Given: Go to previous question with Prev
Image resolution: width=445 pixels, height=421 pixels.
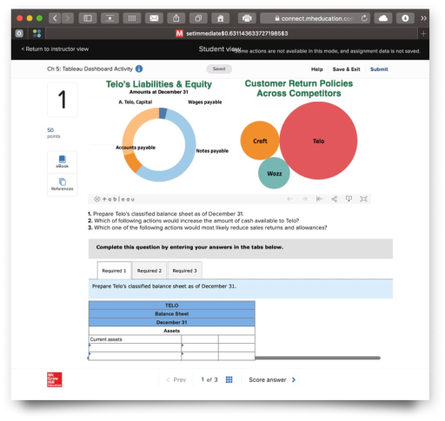Looking at the screenshot, I should [176, 379].
